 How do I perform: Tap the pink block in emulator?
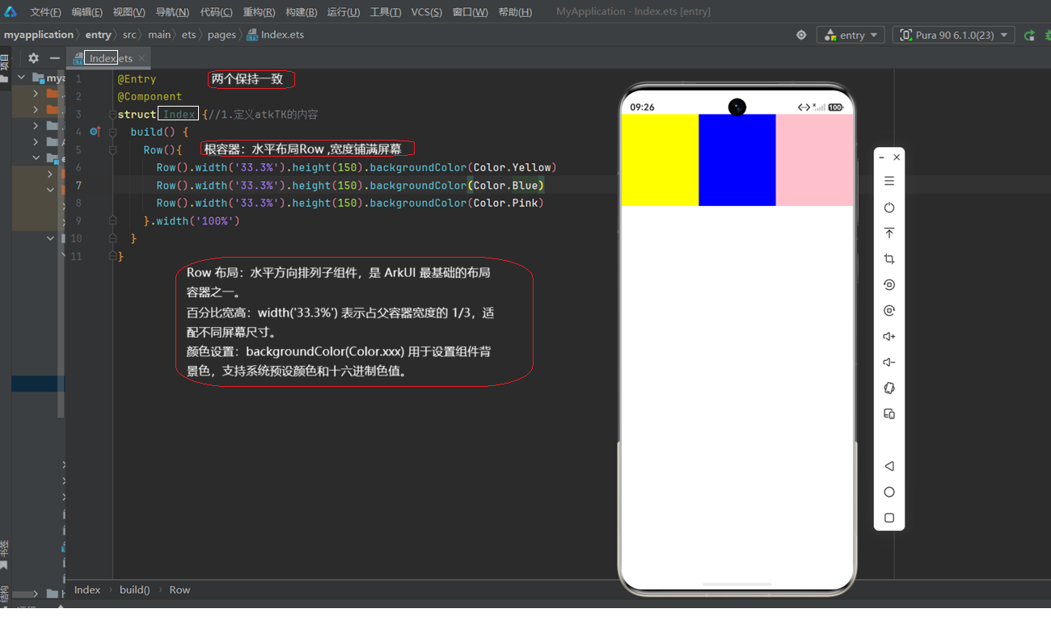pos(814,160)
